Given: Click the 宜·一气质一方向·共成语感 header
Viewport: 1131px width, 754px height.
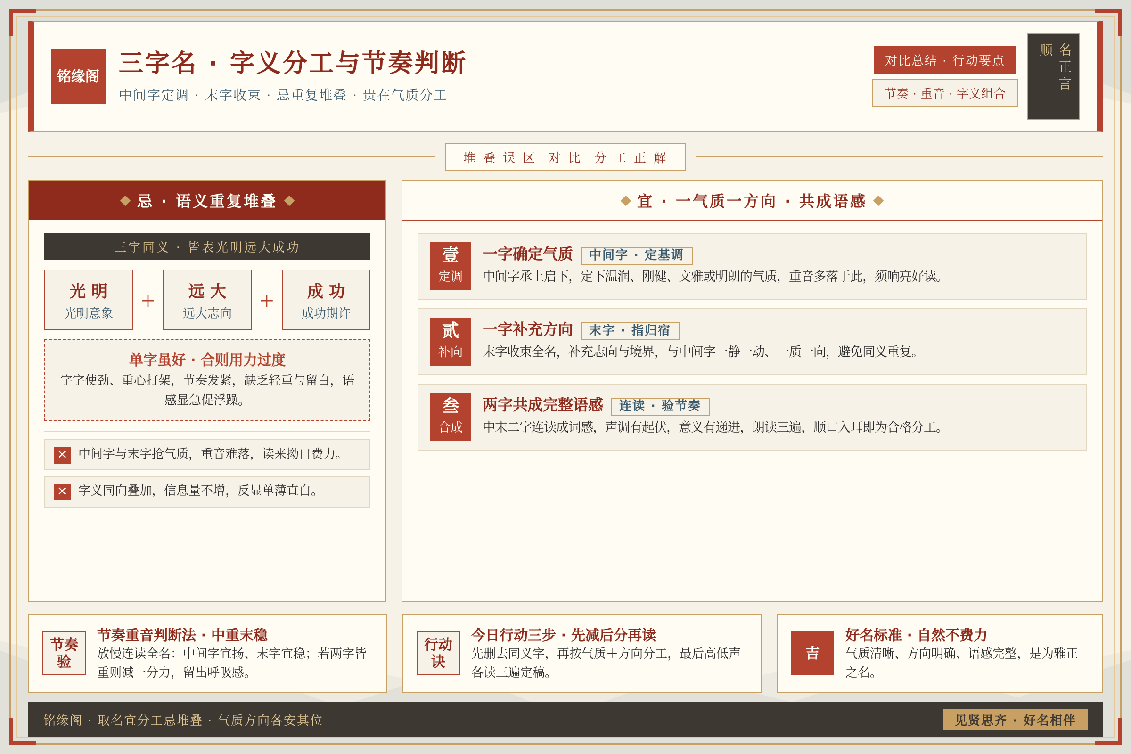Looking at the screenshot, I should (x=752, y=201).
